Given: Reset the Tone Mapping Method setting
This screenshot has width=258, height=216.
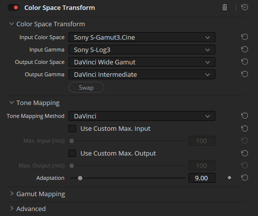Looking at the screenshot, I should pyautogui.click(x=245, y=116).
